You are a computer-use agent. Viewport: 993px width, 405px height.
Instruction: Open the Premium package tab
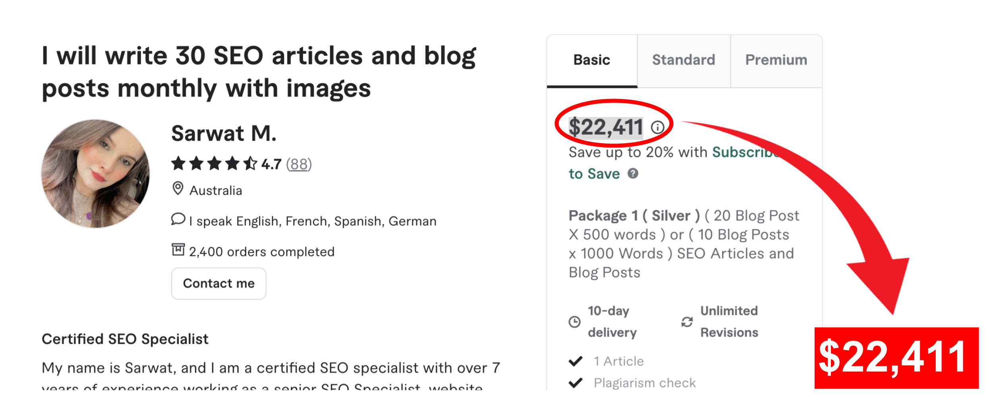click(776, 60)
